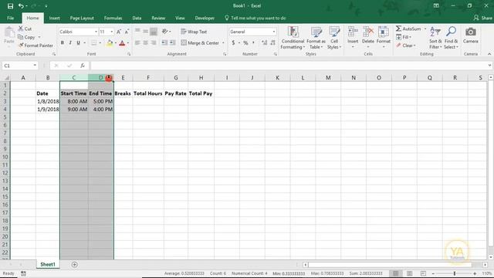Increase font size with the larger A
The image size is (494, 278).
click(x=119, y=32)
